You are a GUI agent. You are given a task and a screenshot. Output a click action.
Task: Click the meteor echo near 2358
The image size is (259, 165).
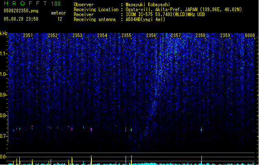(x=201, y=130)
